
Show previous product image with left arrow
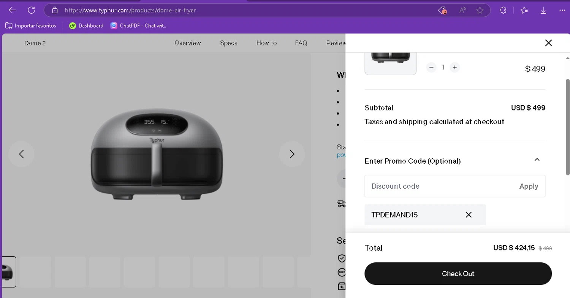pyautogui.click(x=21, y=154)
